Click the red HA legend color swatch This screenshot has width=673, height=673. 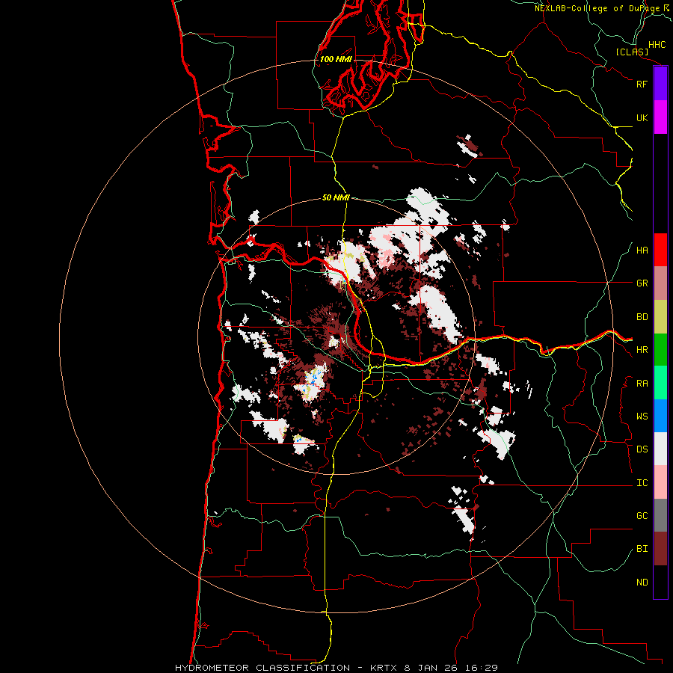coord(660,250)
